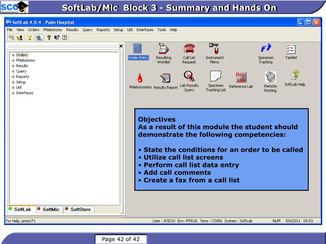Open the File menu
The width and height of the screenshot is (326, 244).
pos(10,30)
